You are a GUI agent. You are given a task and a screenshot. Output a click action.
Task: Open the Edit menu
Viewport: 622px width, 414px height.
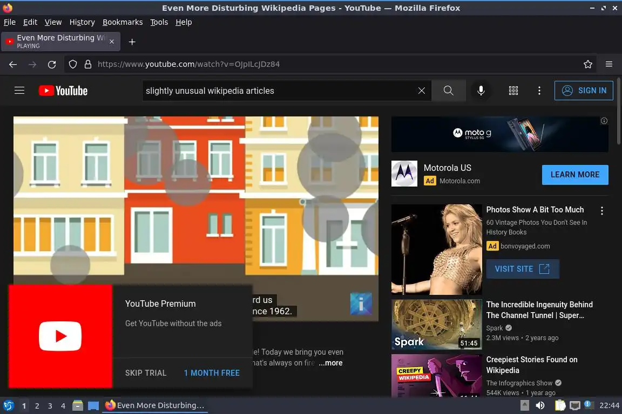pos(30,22)
